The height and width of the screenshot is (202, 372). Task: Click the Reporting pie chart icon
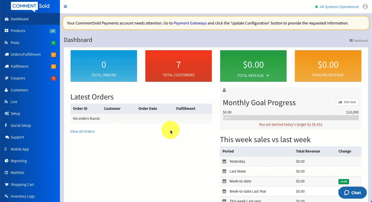tap(7, 161)
